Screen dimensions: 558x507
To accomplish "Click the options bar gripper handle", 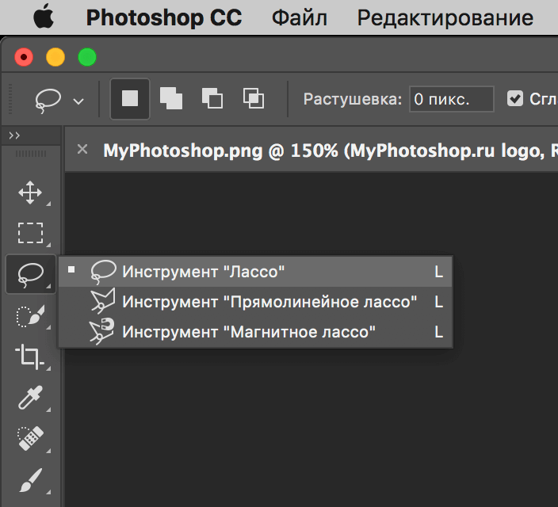I will pyautogui.click(x=10, y=99).
